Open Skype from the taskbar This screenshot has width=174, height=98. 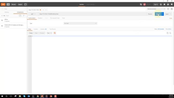24,96
